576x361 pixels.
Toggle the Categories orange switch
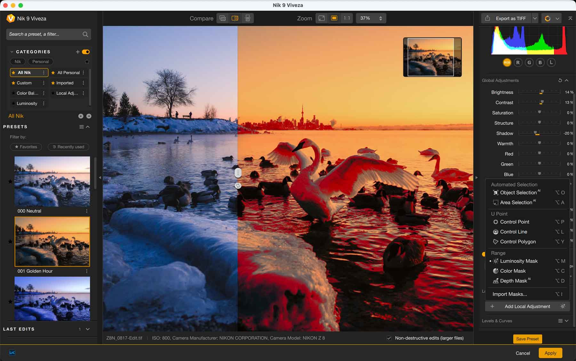pos(86,52)
